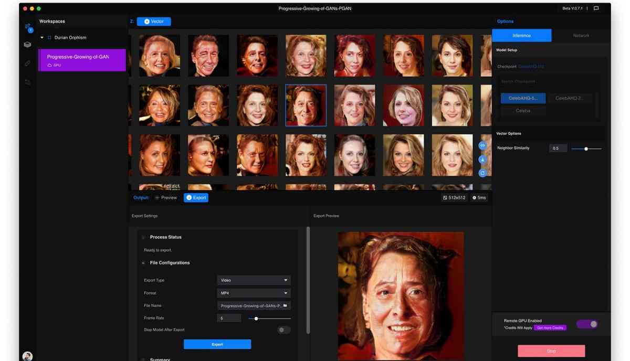Click the blue download round icon
Viewport: 630px width, 361px height.
pos(482,160)
